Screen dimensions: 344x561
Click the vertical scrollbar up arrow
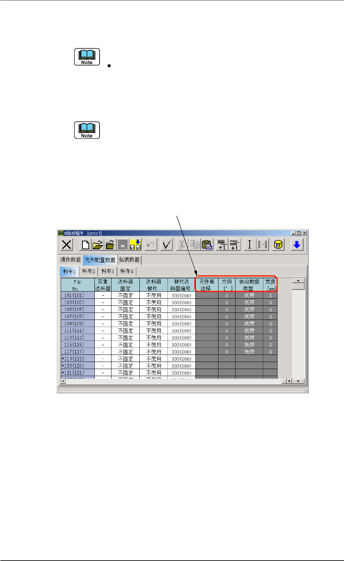[298, 281]
